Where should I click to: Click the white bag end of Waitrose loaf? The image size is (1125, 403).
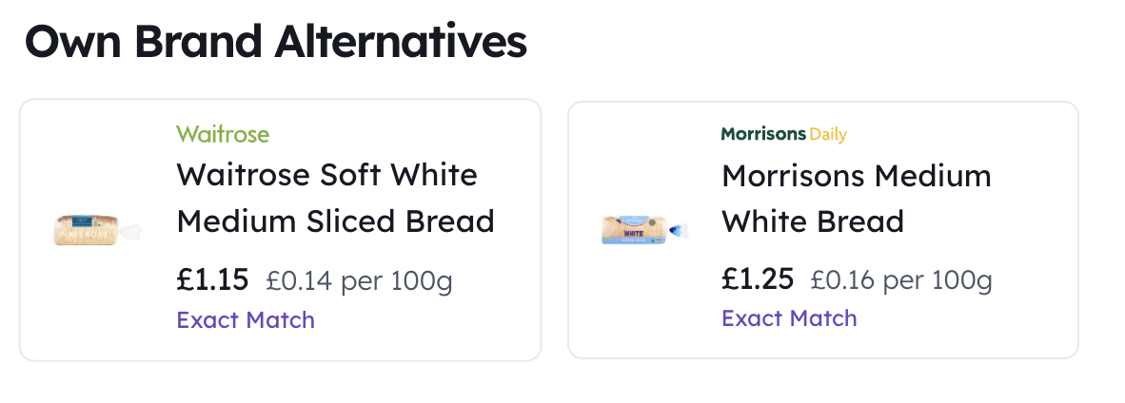pyautogui.click(x=130, y=231)
